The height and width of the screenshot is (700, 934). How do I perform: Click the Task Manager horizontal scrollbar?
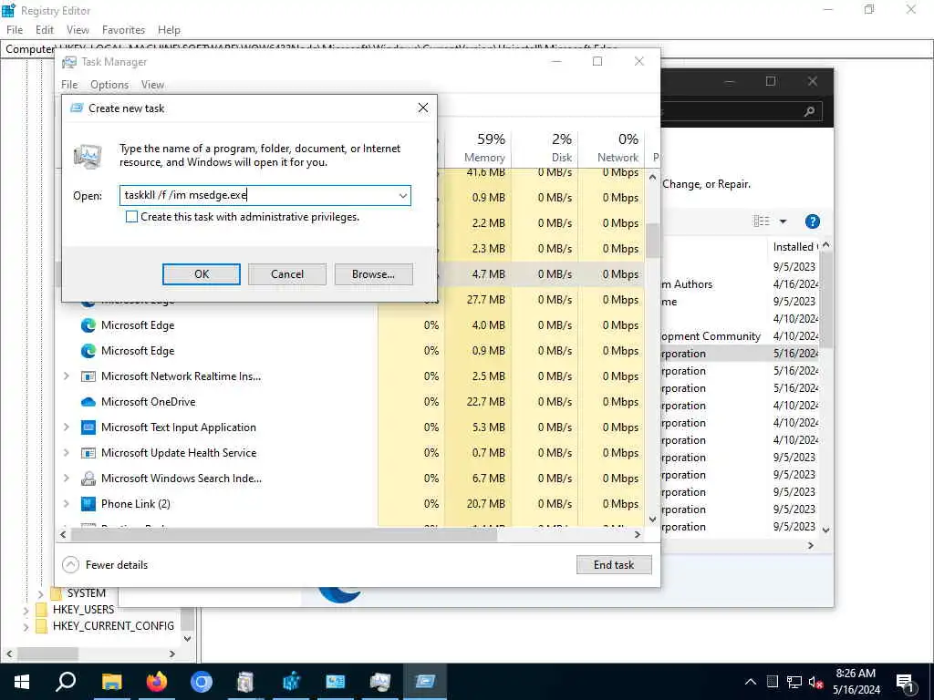point(284,534)
